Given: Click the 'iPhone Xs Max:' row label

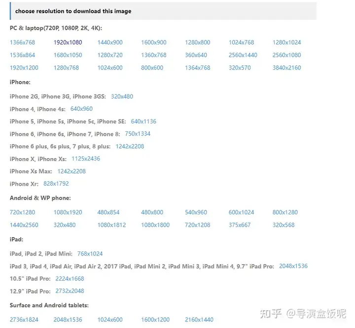Looking at the screenshot, I should point(31,171).
